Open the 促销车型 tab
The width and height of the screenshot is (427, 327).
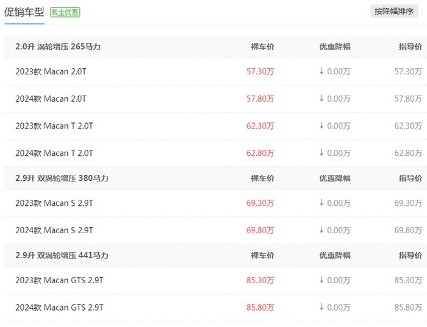(x=24, y=12)
